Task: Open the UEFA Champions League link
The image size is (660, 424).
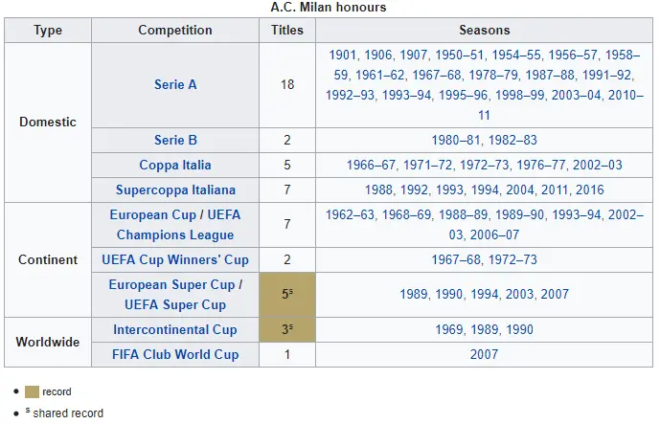Action: pyautogui.click(x=175, y=234)
